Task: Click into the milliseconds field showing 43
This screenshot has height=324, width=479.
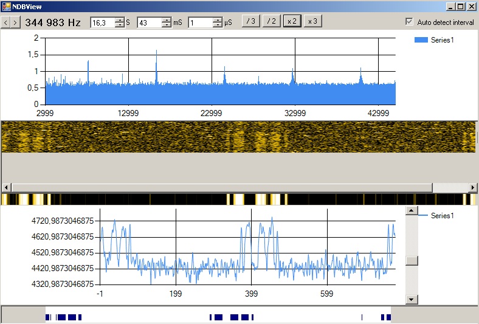Action: pos(149,22)
